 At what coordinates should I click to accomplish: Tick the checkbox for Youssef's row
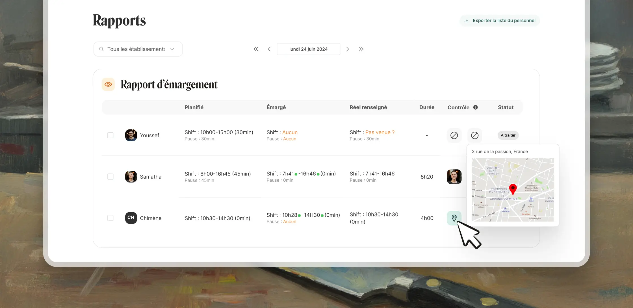(x=110, y=135)
